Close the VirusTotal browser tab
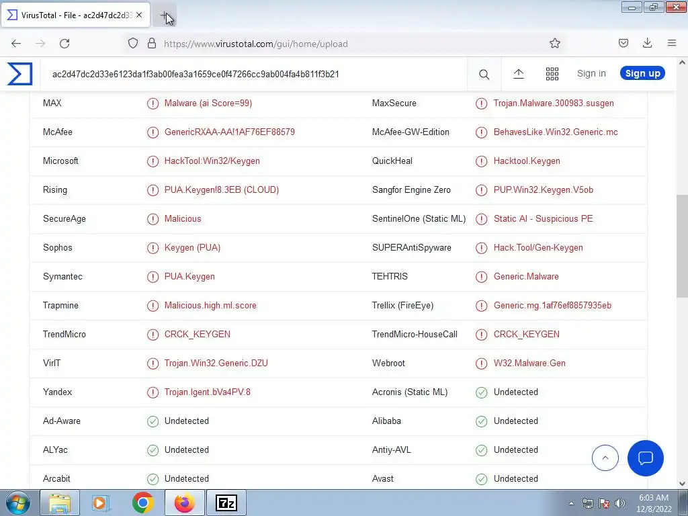 coord(139,15)
